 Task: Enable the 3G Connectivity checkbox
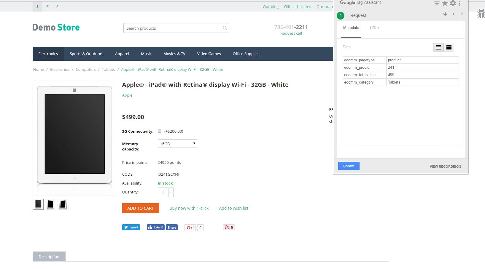(160, 131)
